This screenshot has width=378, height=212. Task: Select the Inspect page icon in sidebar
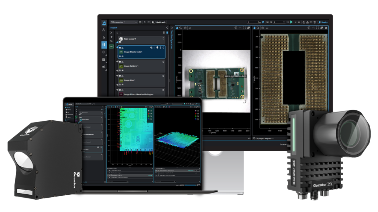104,45
